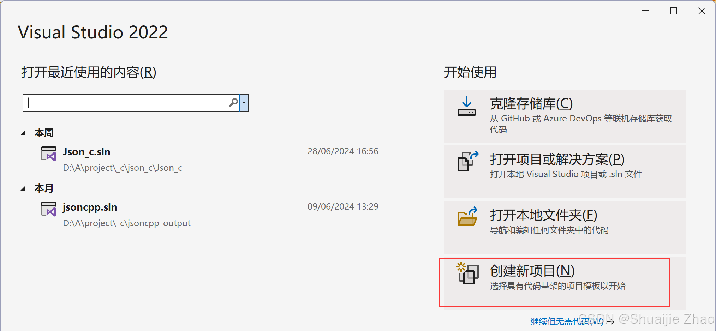
Task: Click the 打开项目或解决方案(P) button
Action: [565, 172]
